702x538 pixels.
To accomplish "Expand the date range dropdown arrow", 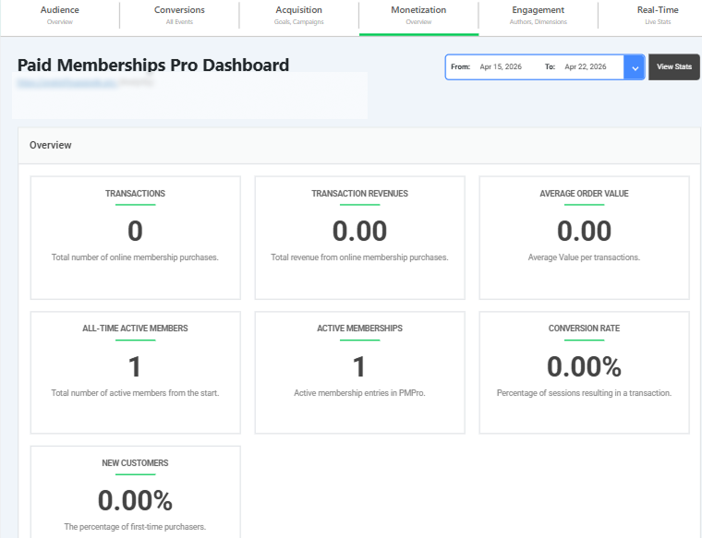I will [x=635, y=67].
